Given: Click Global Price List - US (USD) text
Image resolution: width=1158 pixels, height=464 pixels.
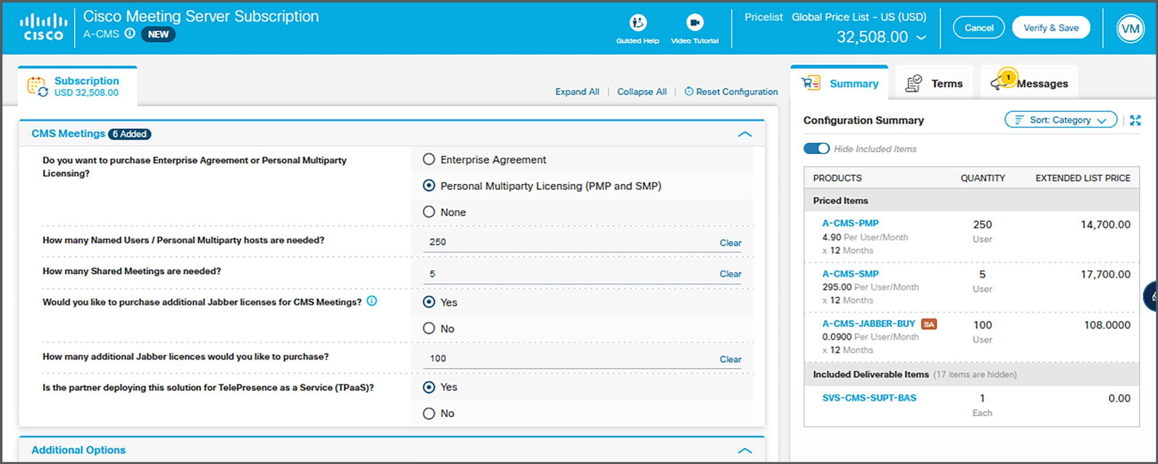Looking at the screenshot, I should (859, 17).
